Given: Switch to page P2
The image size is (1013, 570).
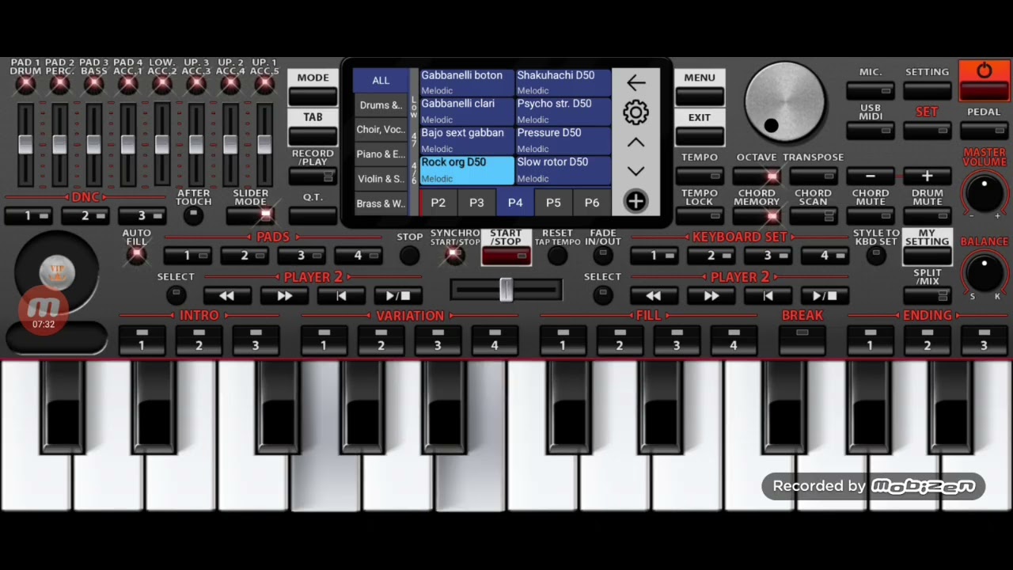Looking at the screenshot, I should pyautogui.click(x=438, y=203).
